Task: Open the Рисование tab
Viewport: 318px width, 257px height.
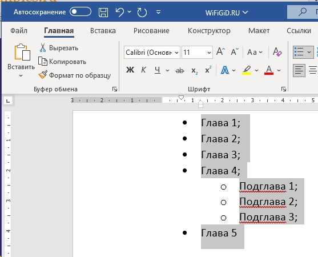Action: coord(151,31)
